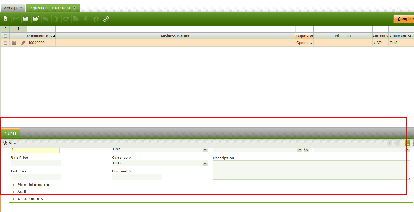
Task: Click the Discount % input field
Action: [x=137, y=177]
